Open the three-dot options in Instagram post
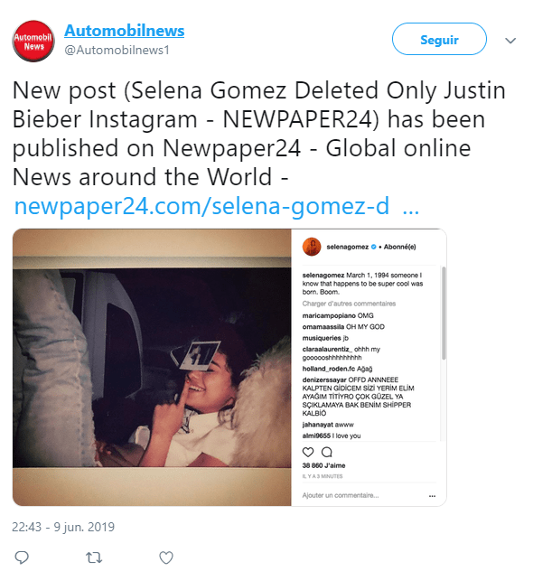The height and width of the screenshot is (581, 533). point(432,496)
